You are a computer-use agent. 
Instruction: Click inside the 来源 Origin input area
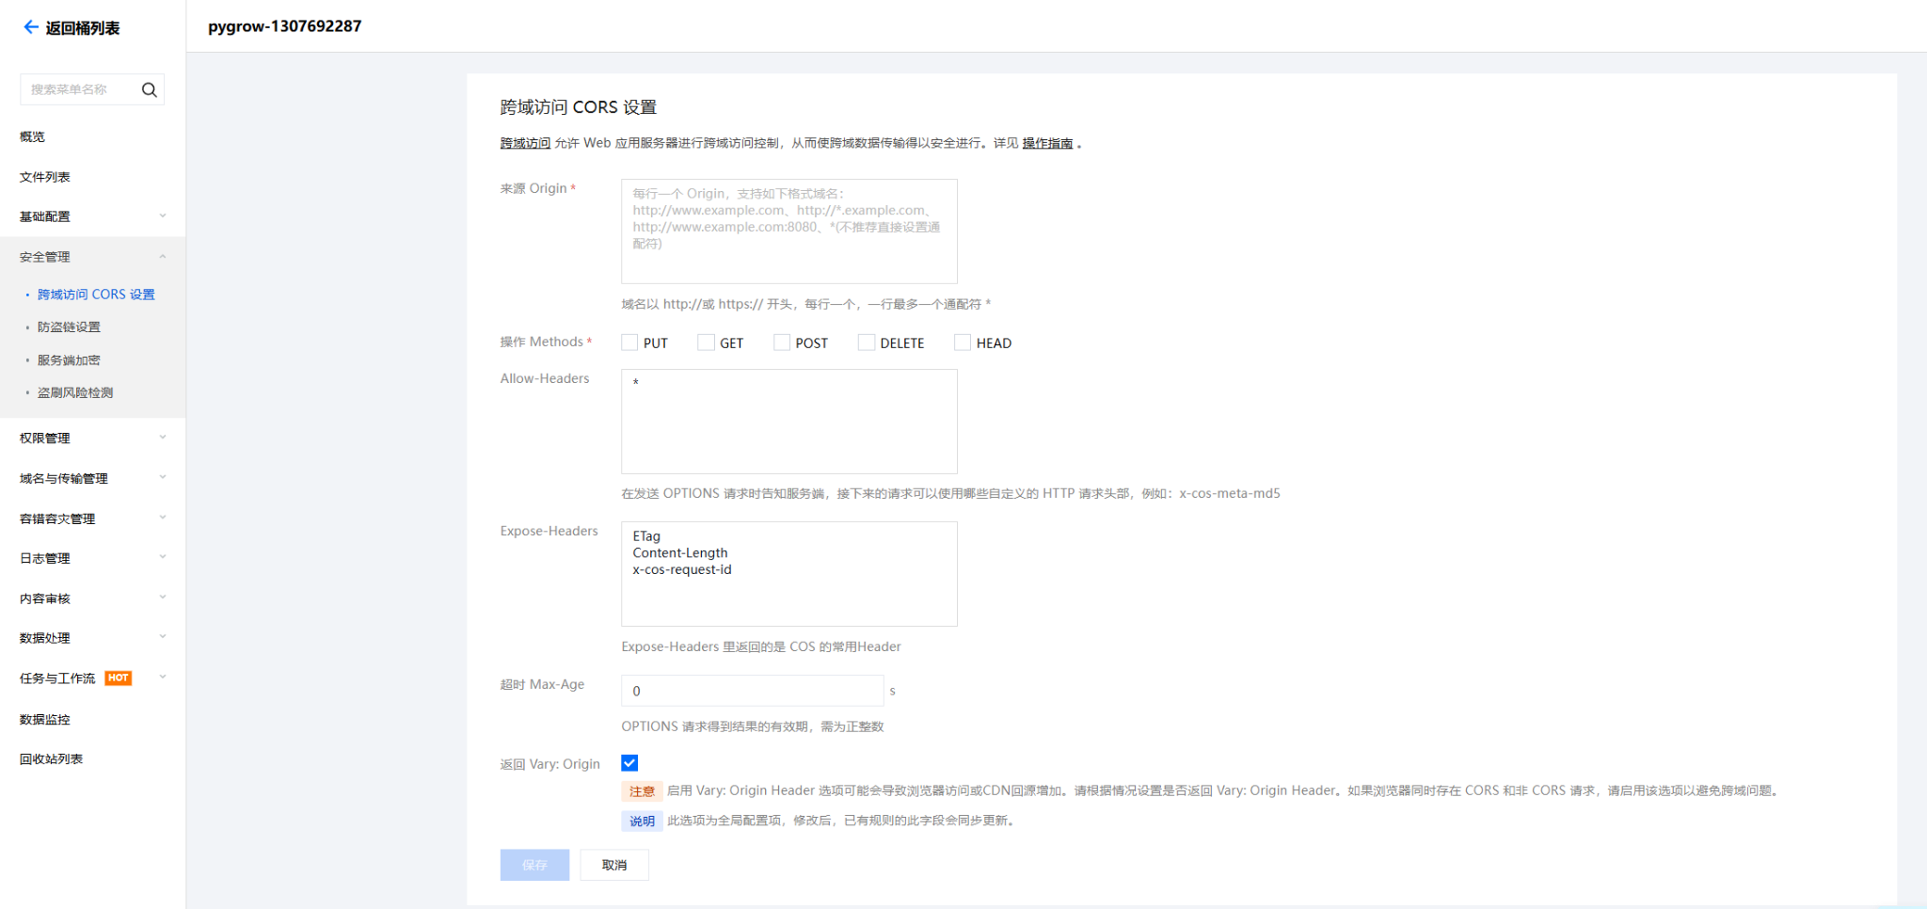click(788, 231)
